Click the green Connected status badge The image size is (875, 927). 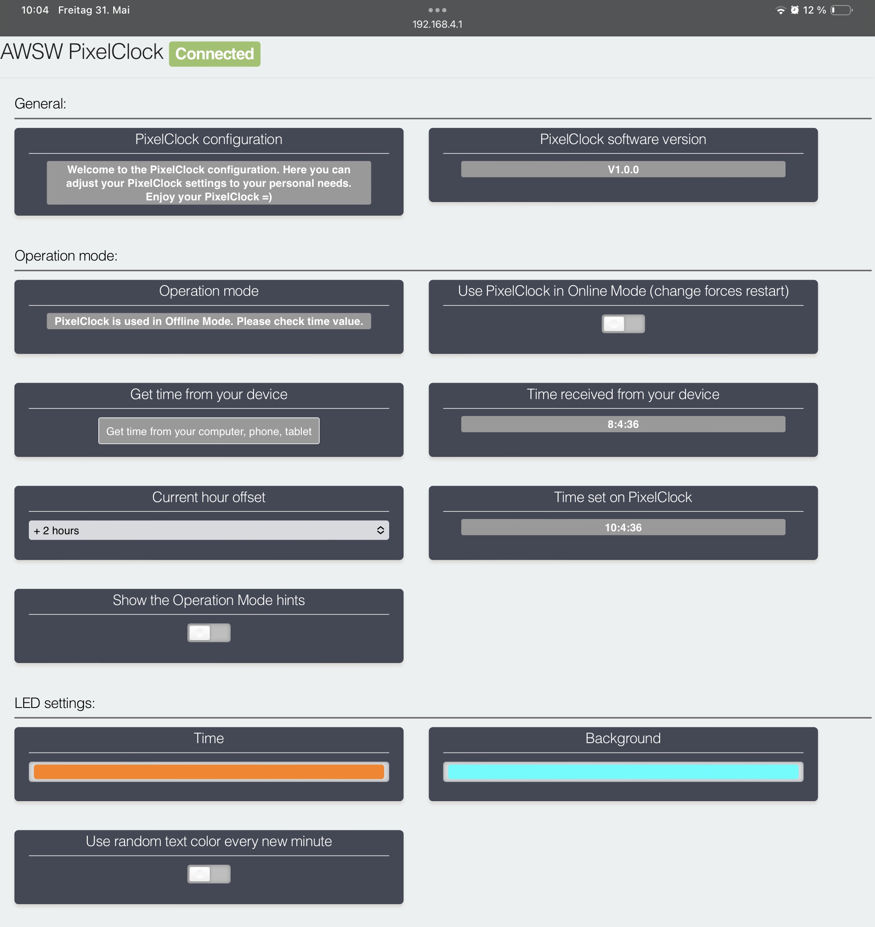215,54
